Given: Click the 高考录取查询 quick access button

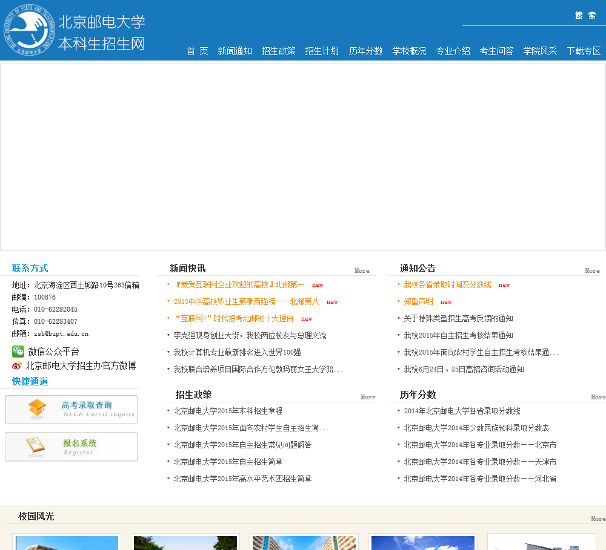Looking at the screenshot, I should click(72, 410).
